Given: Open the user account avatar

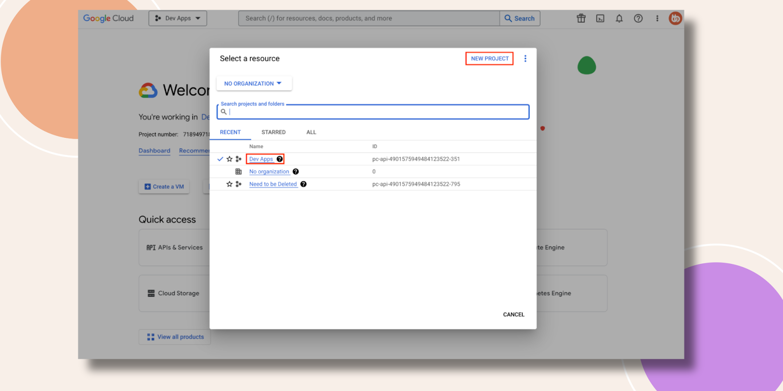Looking at the screenshot, I should click(x=675, y=18).
